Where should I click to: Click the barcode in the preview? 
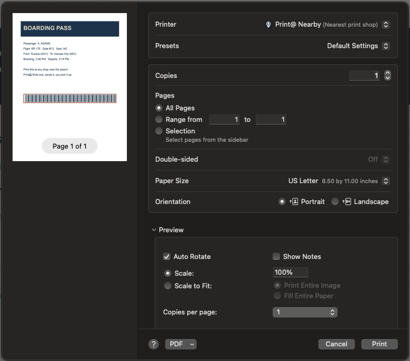[x=70, y=98]
